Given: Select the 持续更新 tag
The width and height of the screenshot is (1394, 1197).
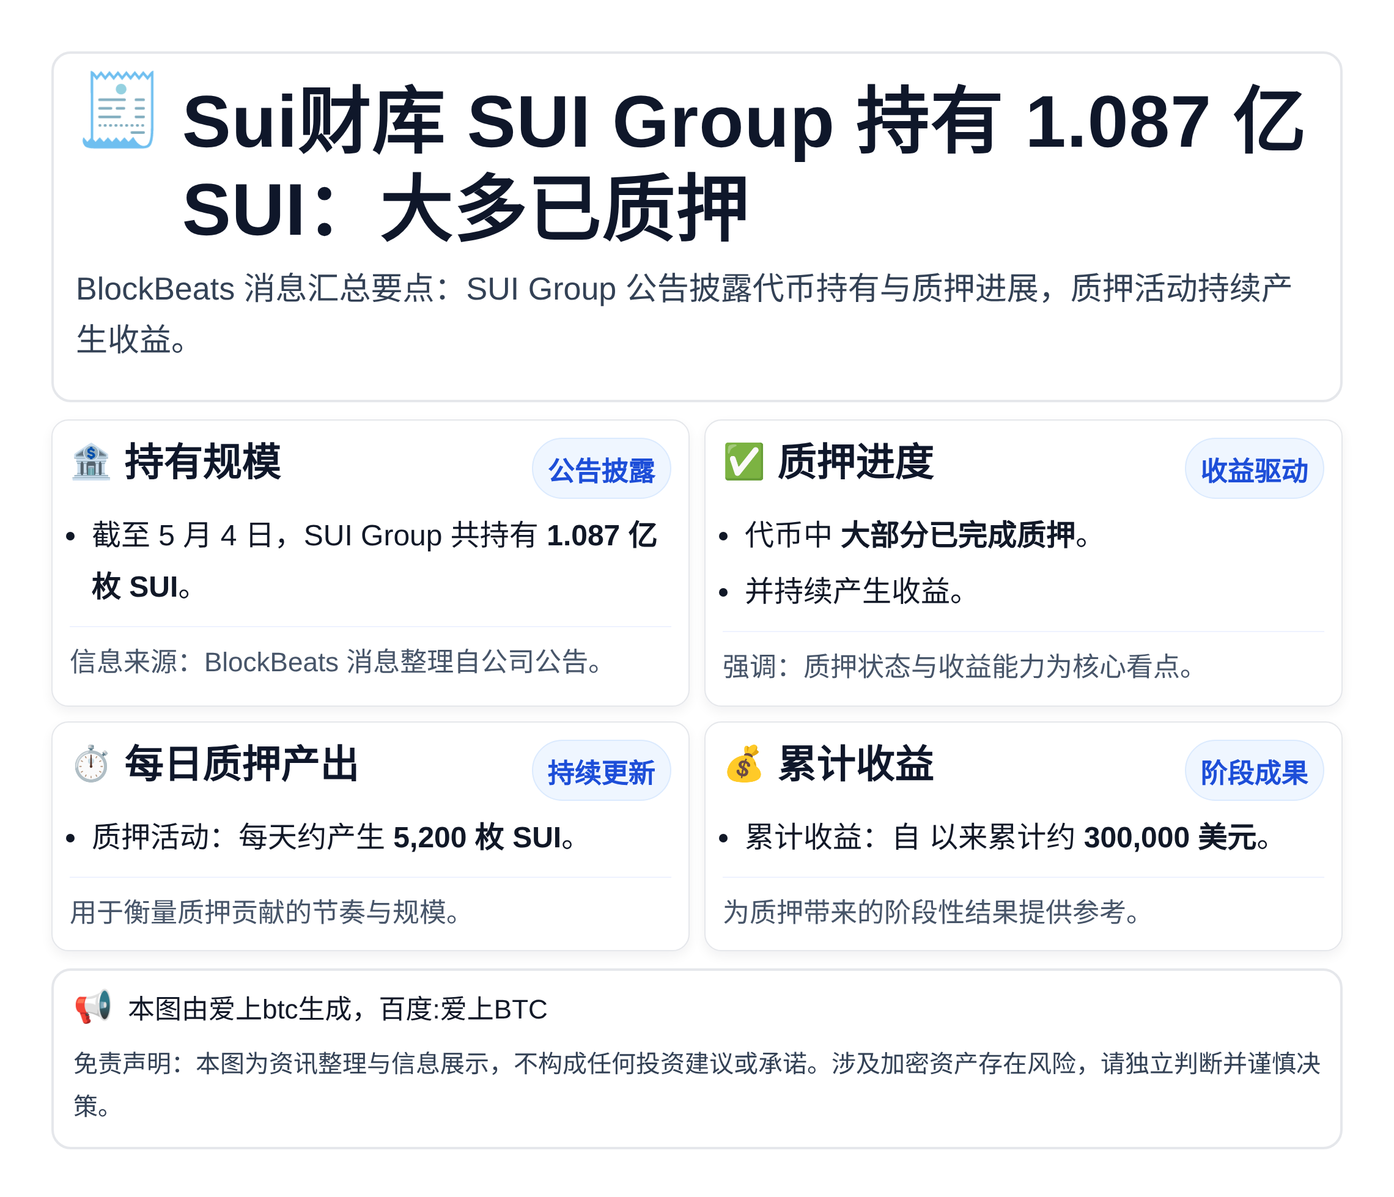Looking at the screenshot, I should 601,771.
